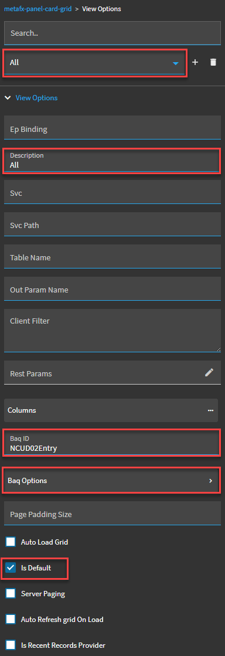
Task: Focus the Search field
Action: tap(112, 33)
